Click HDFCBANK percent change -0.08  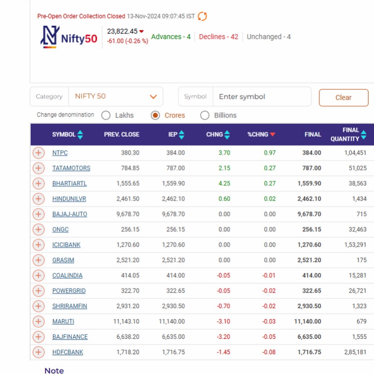269,352
